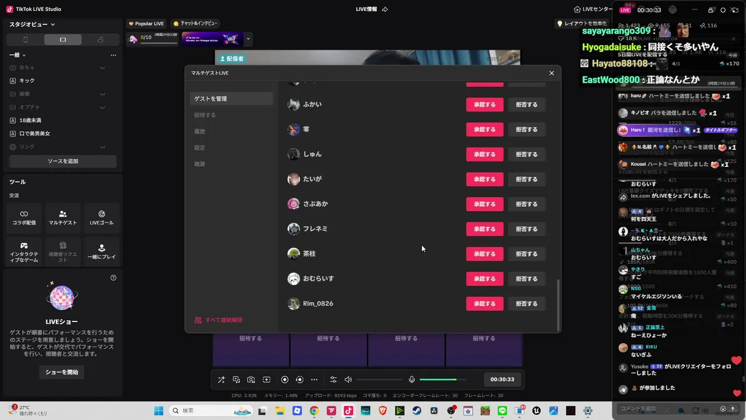This screenshot has width=746, height=420.
Task: Click the チャット&インタビュー tag
Action: click(x=195, y=23)
